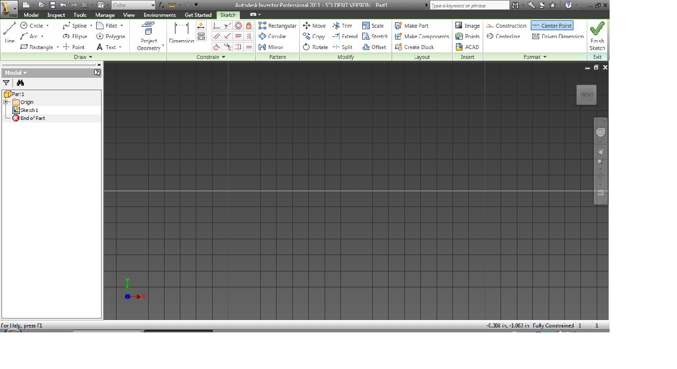Select the Arc tool
The image size is (677, 369).
pos(29,36)
